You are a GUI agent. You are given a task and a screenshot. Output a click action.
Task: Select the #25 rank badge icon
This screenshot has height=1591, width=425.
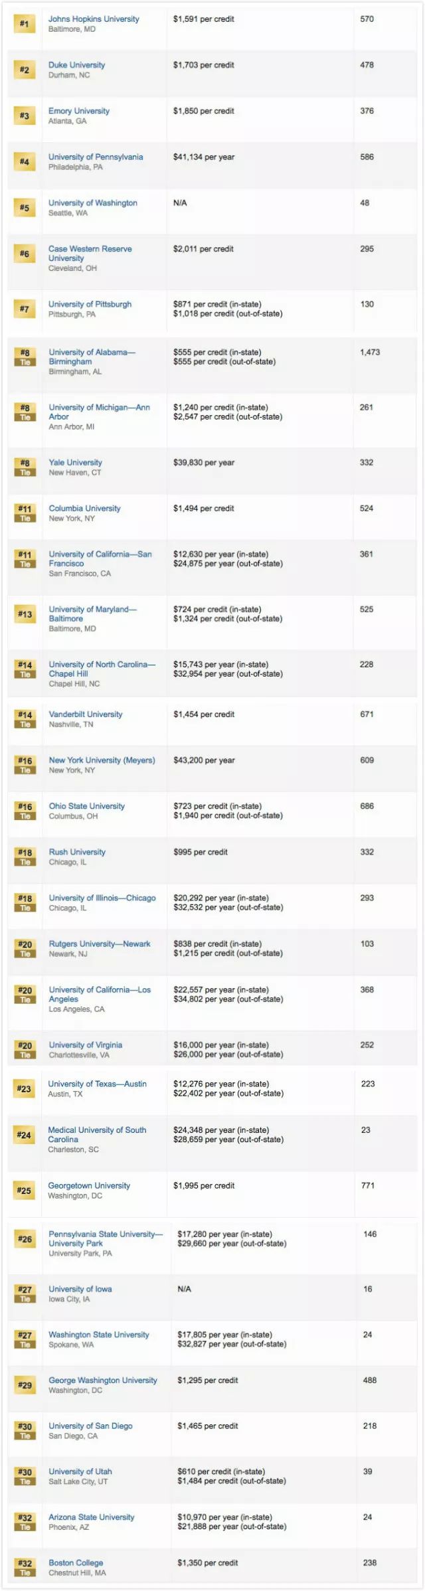tap(25, 1191)
